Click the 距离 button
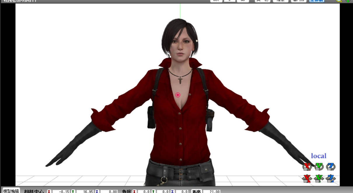 [x=197, y=191]
